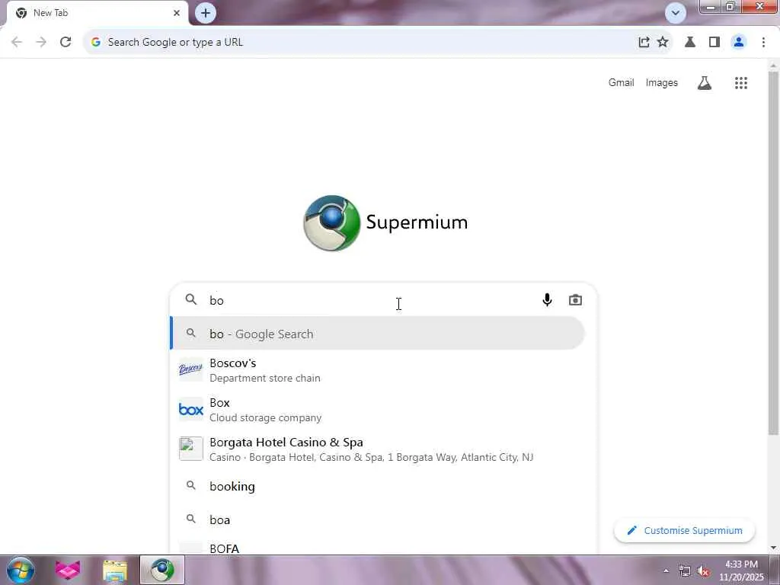The height and width of the screenshot is (585, 780).
Task: Reload the current page
Action: (66, 43)
